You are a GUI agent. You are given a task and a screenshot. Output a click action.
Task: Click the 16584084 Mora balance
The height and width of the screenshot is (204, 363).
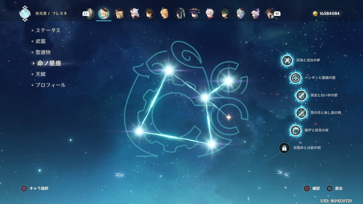329,14
